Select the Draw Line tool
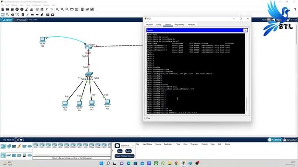Viewport: 298px width, 167px height. [x=27, y=14]
